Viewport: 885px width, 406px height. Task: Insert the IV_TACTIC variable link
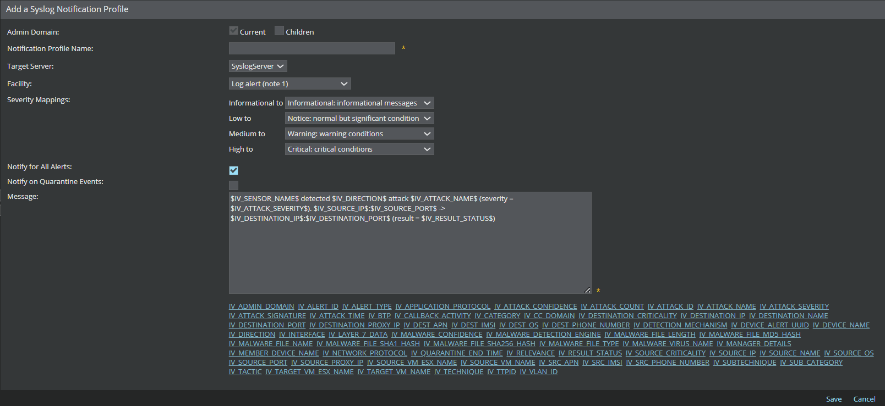[245, 372]
